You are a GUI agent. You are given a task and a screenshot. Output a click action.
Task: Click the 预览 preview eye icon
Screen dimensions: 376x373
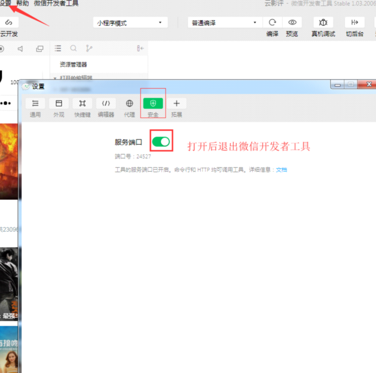click(x=292, y=23)
